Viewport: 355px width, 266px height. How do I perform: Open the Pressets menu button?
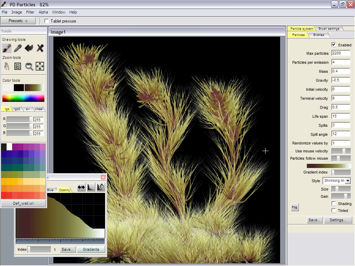coord(18,21)
